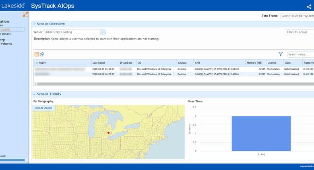
Task: Sort by CPU column header
Action: (x=219, y=63)
